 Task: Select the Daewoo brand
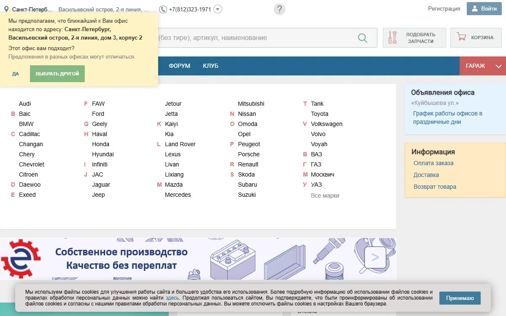coord(30,185)
